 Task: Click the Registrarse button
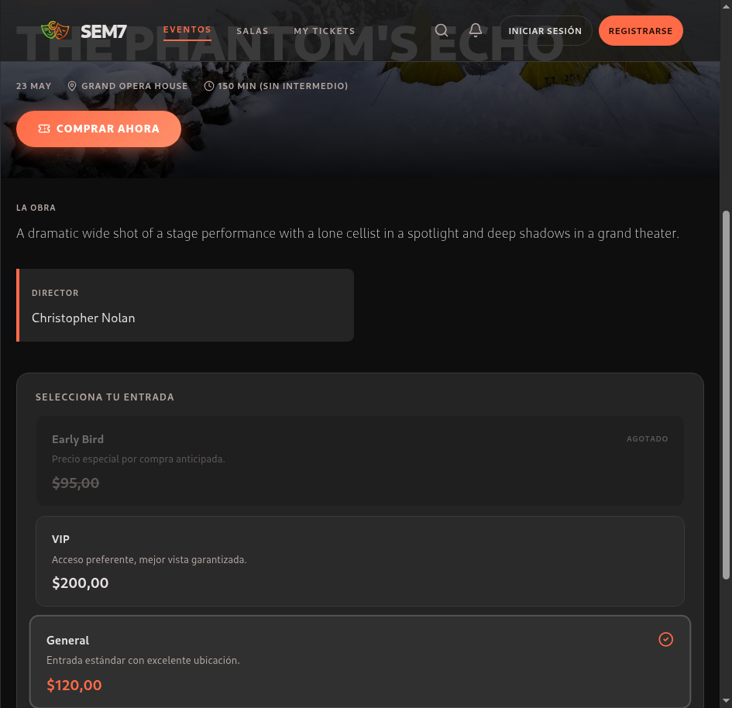(641, 31)
